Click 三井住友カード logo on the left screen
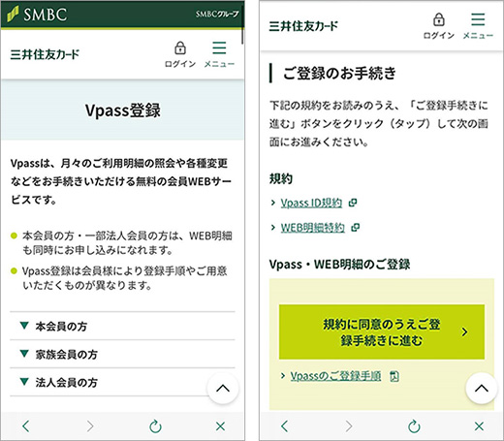The width and height of the screenshot is (504, 441). [45, 54]
